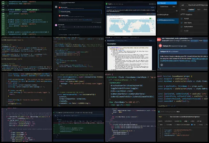Screen dimensions: 209x143
Task: Open the Body request tab
Action: click(x=205, y=10)
